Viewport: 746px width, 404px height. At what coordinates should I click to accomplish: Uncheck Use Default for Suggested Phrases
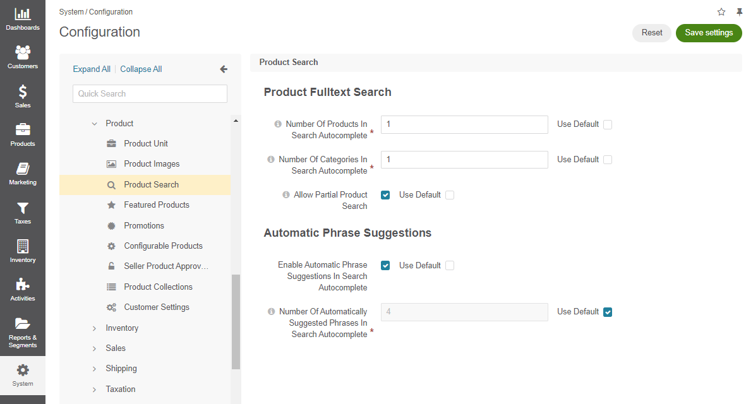(x=608, y=312)
